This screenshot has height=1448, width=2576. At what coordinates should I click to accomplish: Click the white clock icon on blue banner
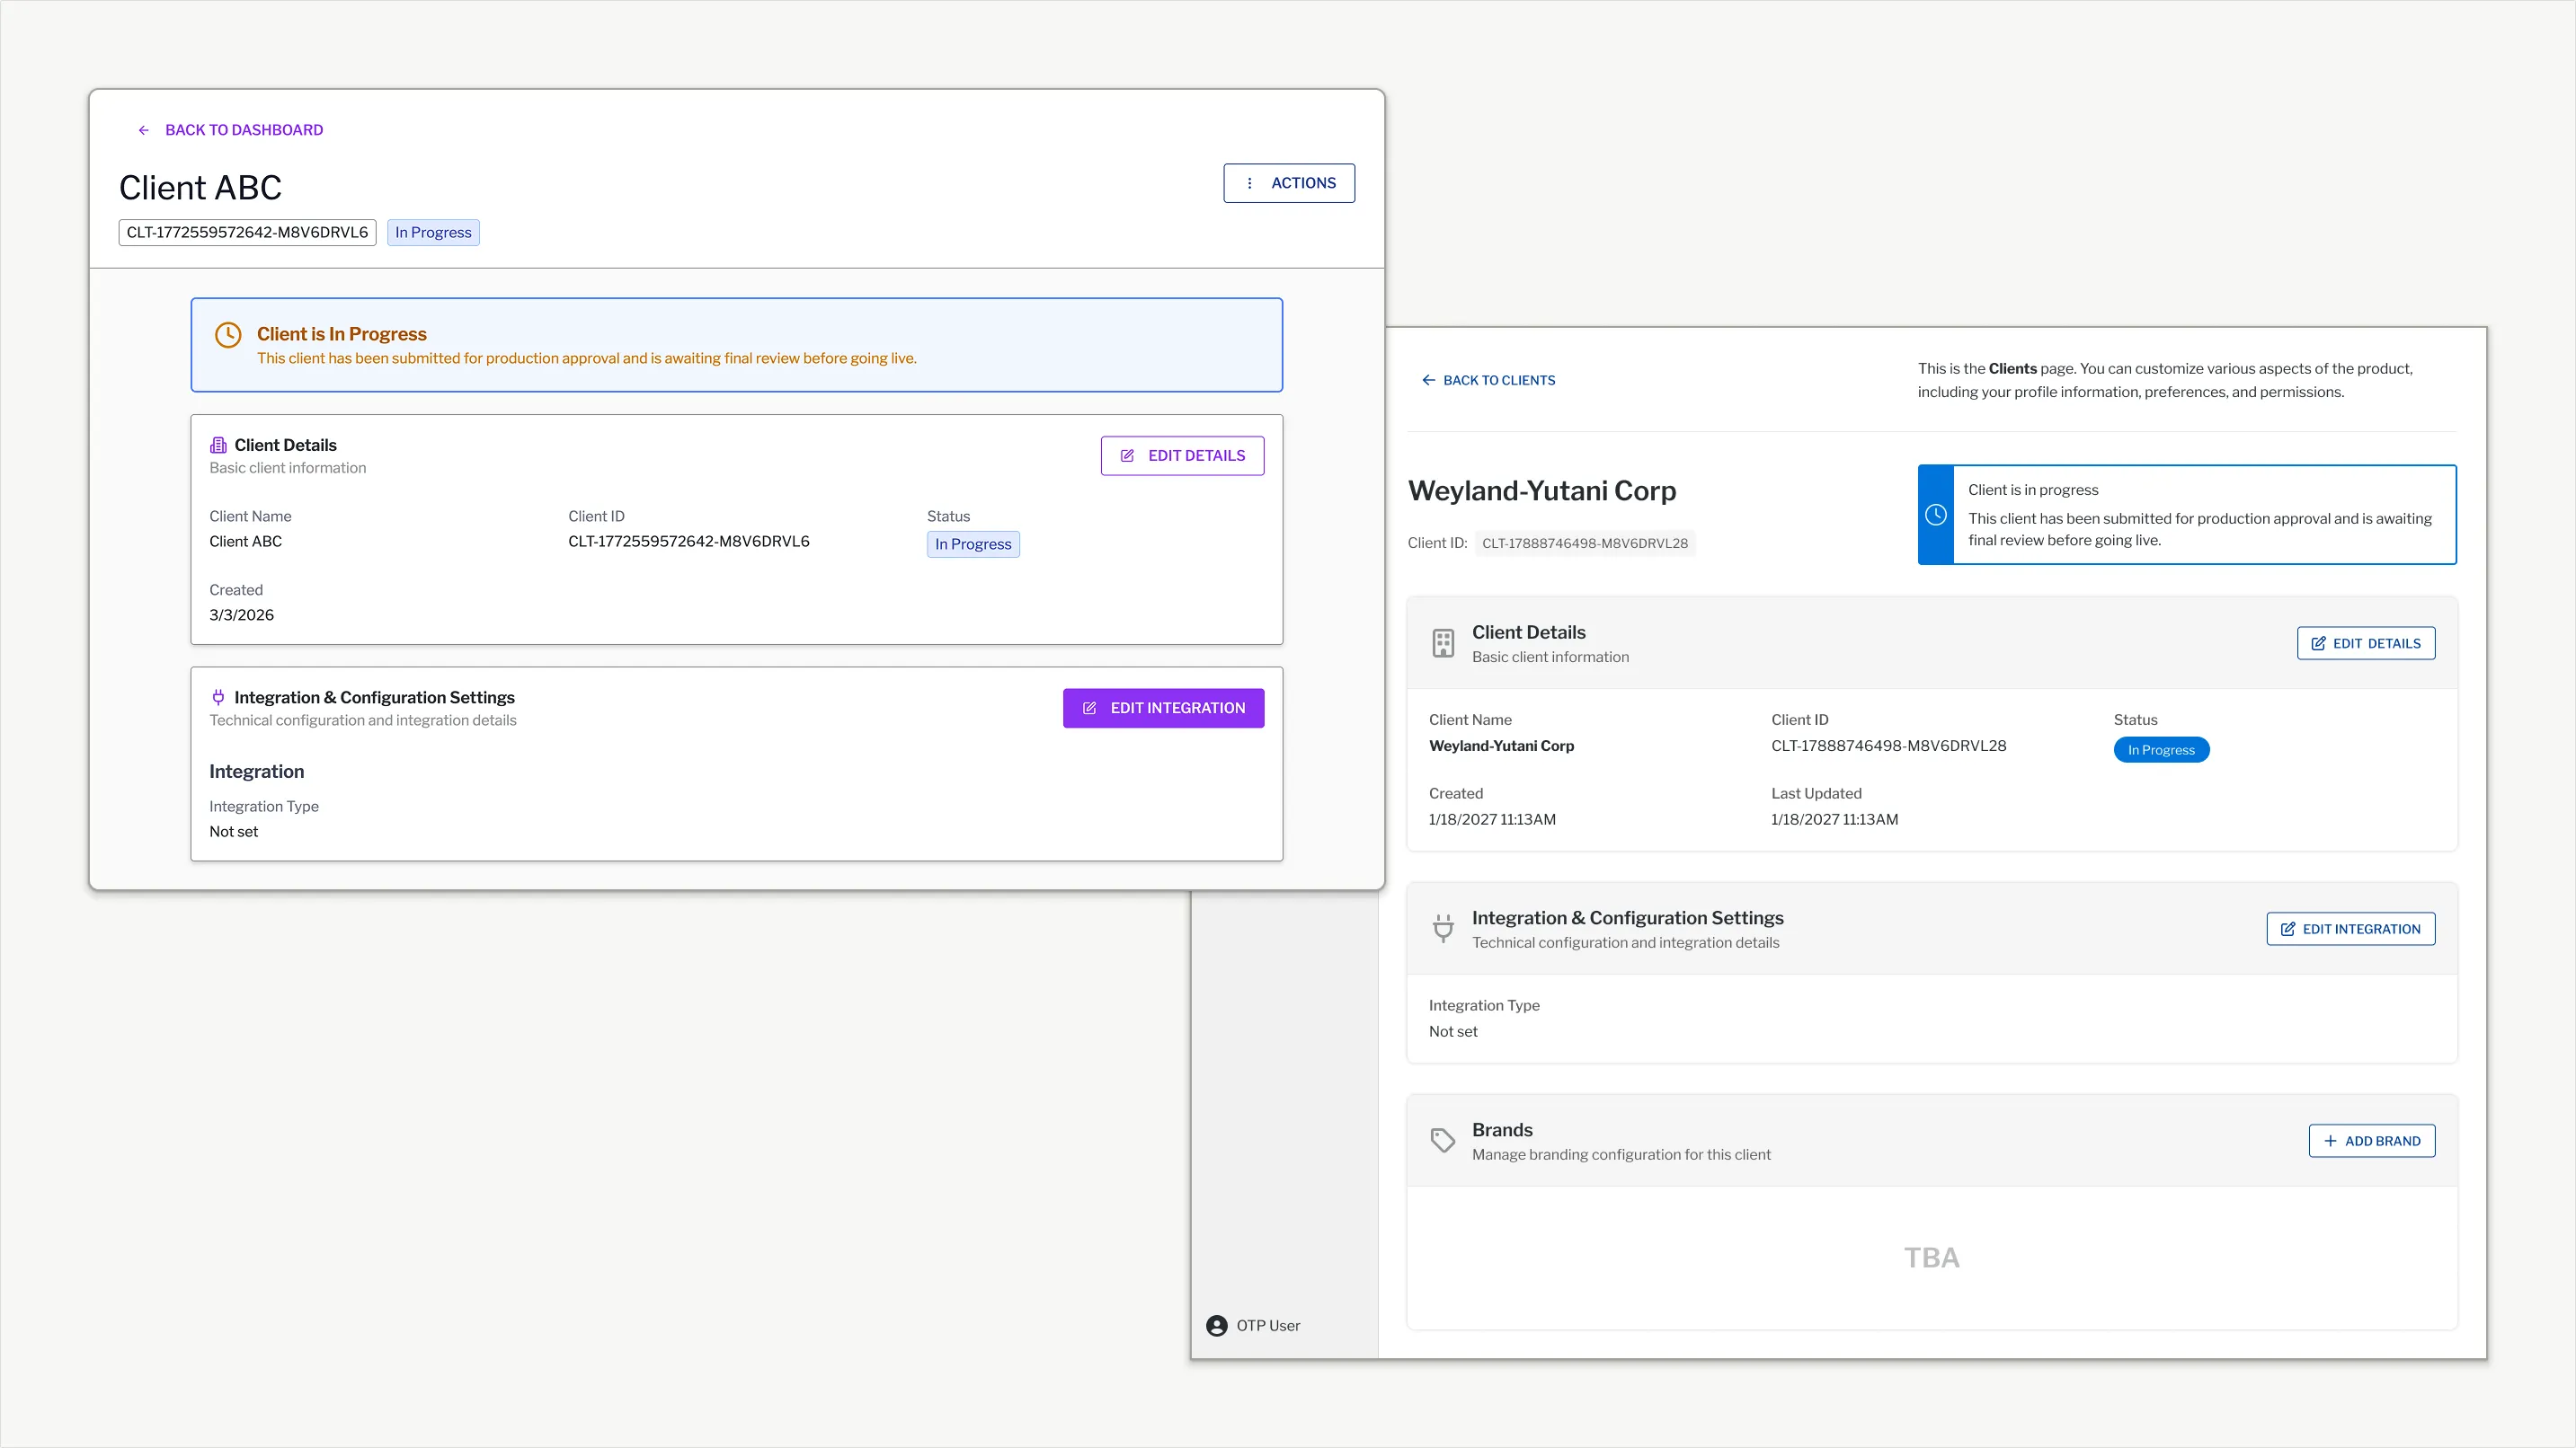click(1936, 515)
